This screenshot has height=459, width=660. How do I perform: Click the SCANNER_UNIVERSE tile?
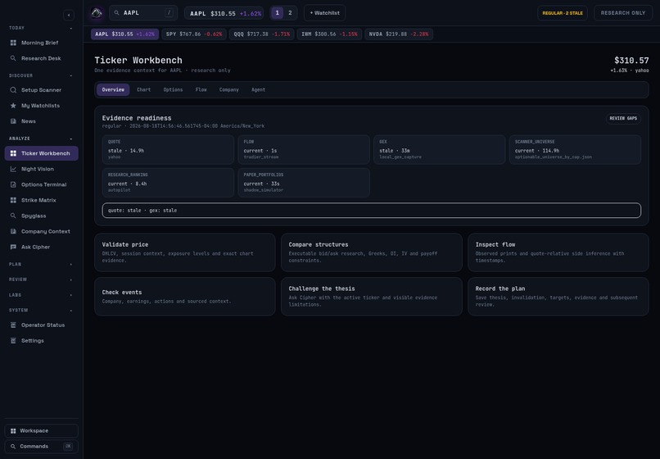tap(575, 150)
